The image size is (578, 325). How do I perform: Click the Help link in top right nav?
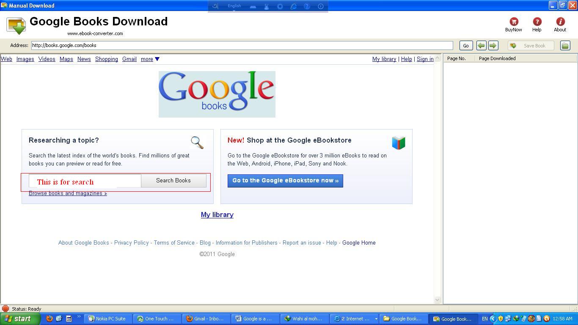point(406,59)
